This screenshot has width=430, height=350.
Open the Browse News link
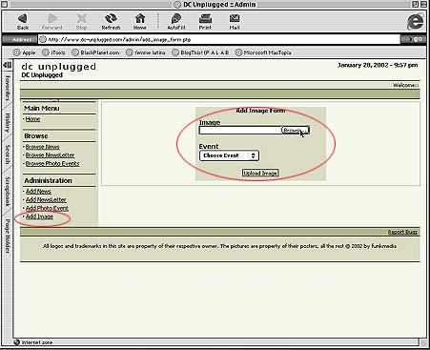(x=42, y=147)
